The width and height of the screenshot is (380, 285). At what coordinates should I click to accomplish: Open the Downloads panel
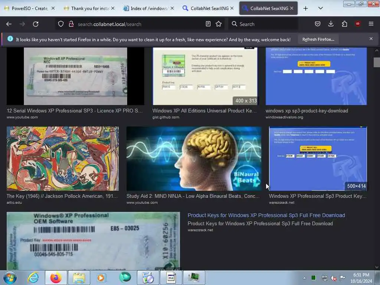(331, 24)
